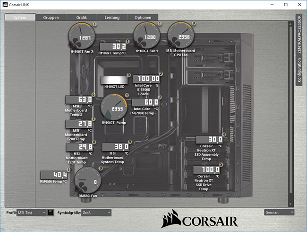Click Neutron XT SSD Drive Temp 100,0
This screenshot has height=232, width=307.
click(207, 170)
